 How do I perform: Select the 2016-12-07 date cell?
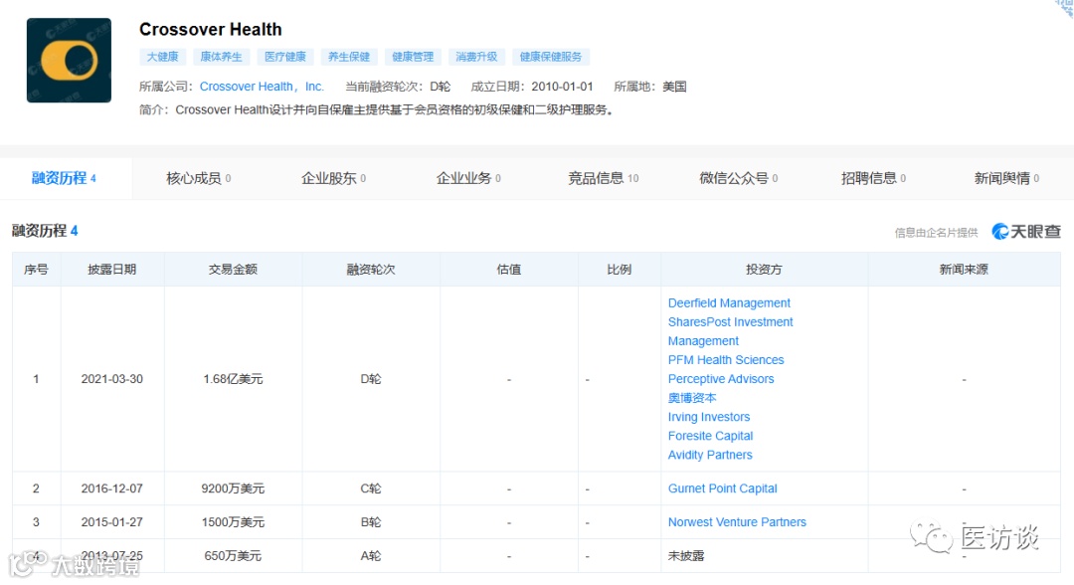112,488
